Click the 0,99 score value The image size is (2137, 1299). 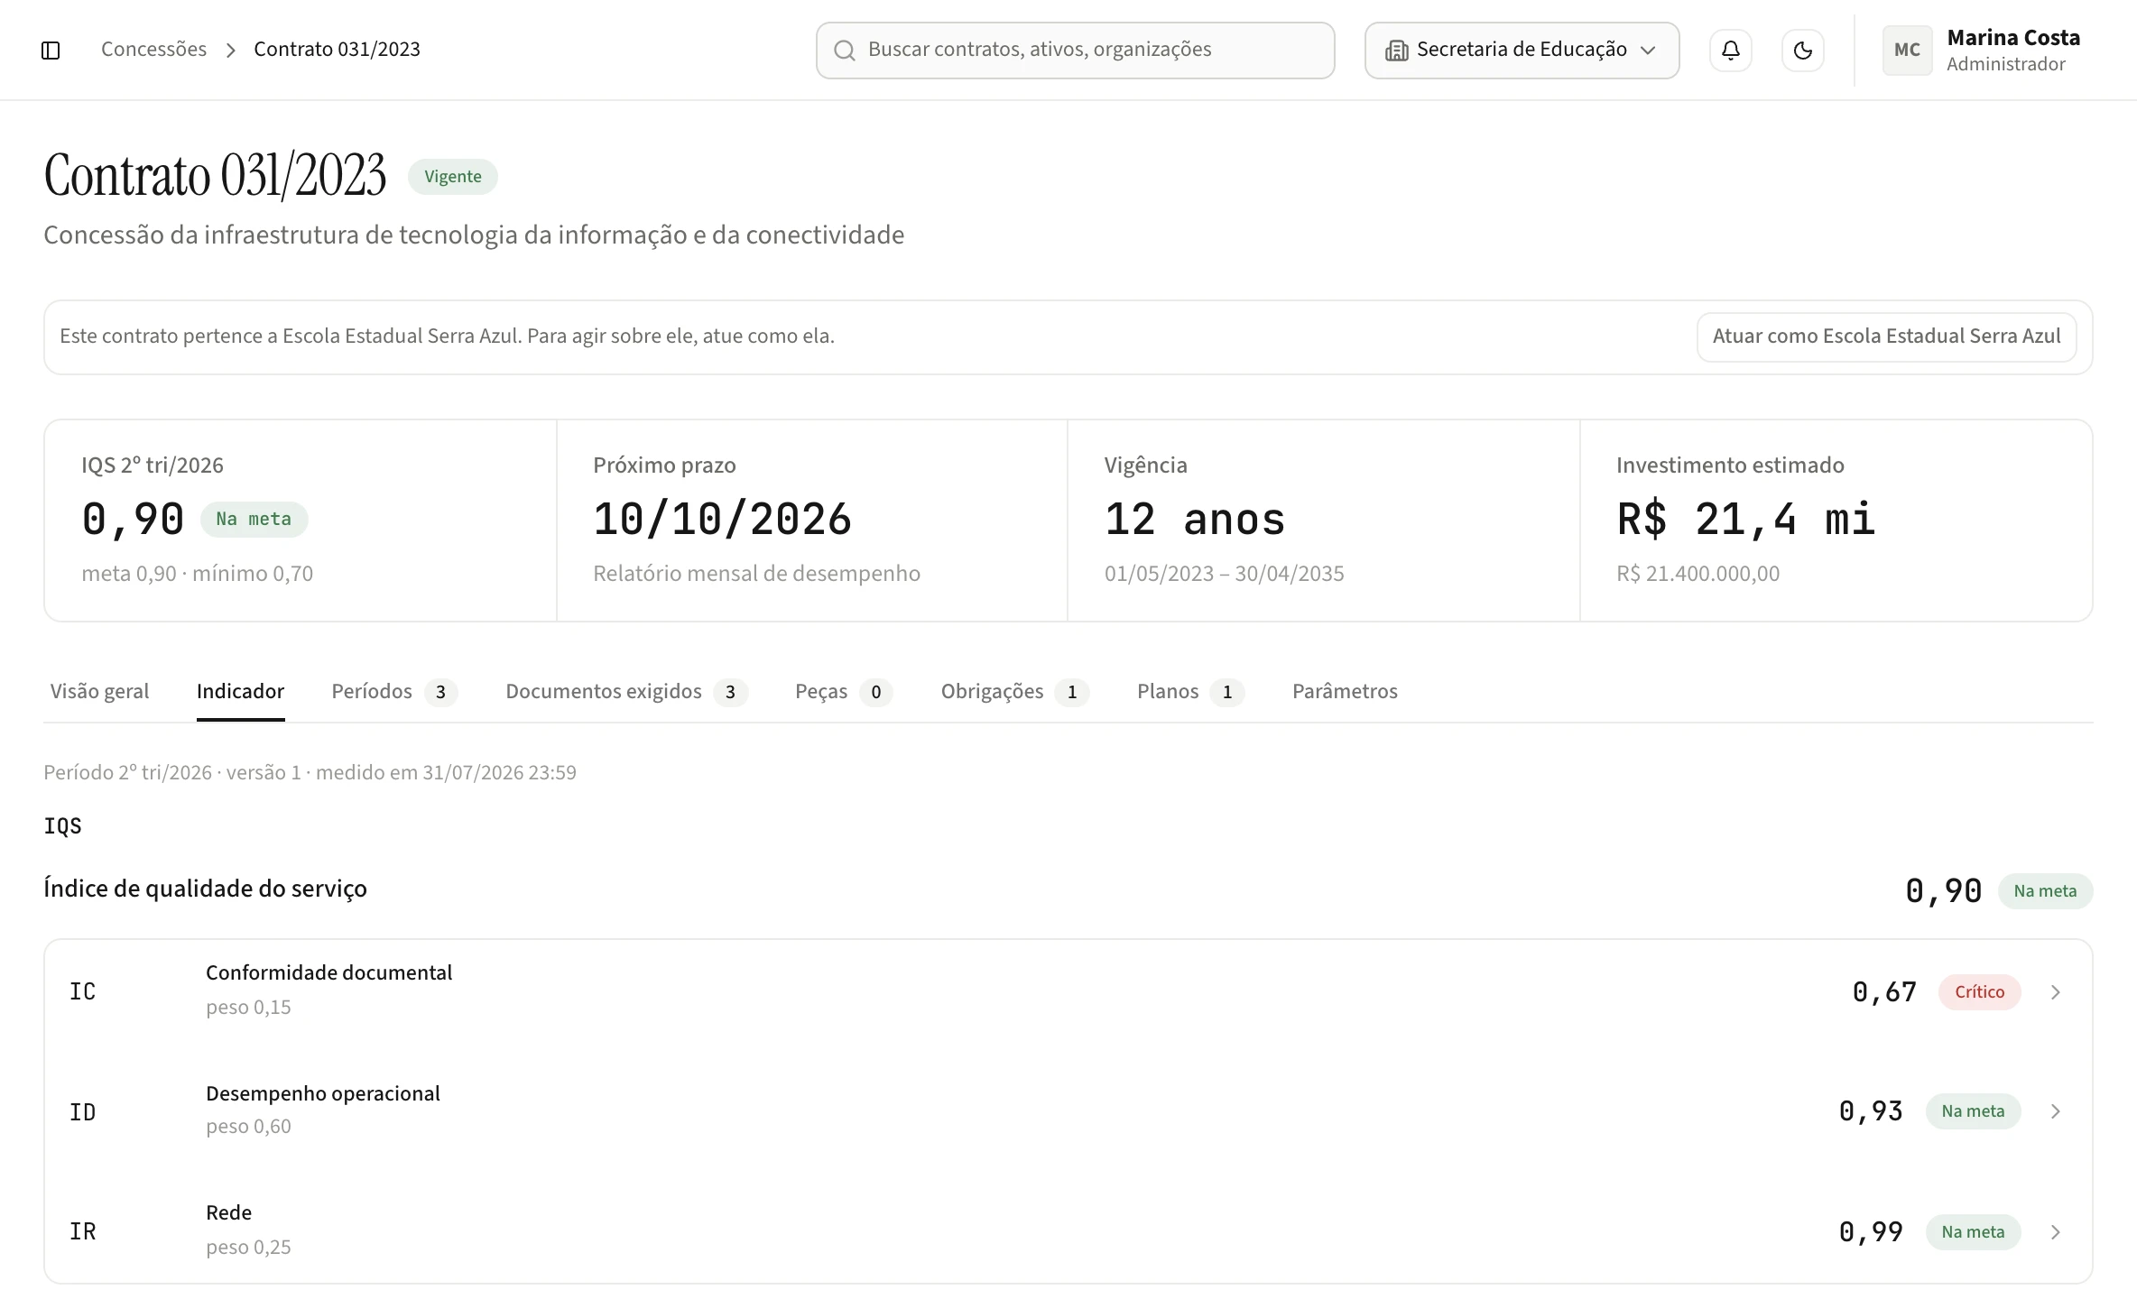pos(1871,1232)
